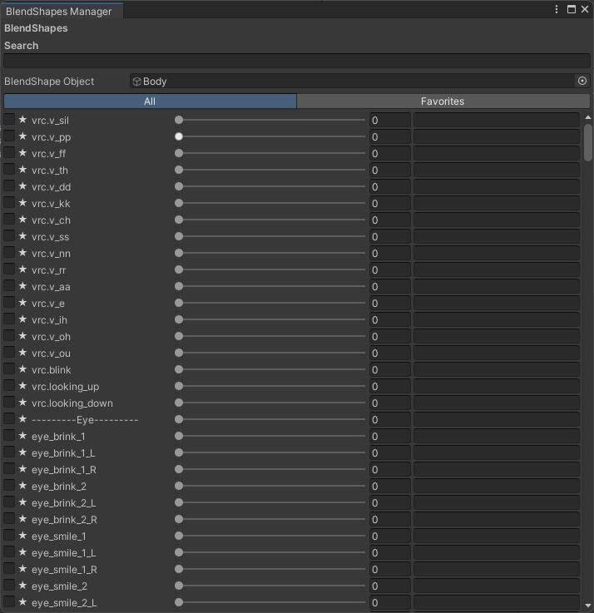Star vrc.v_sil as a favorite
This screenshot has width=594, height=613.
click(x=22, y=121)
